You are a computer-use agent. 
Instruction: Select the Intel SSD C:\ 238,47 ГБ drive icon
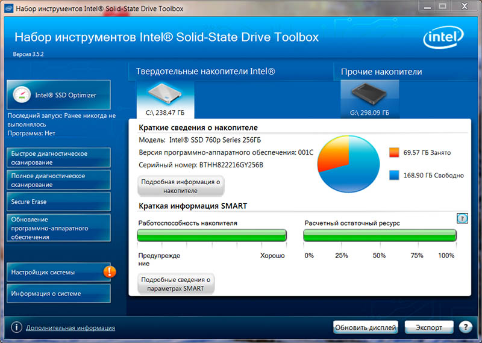(165, 99)
